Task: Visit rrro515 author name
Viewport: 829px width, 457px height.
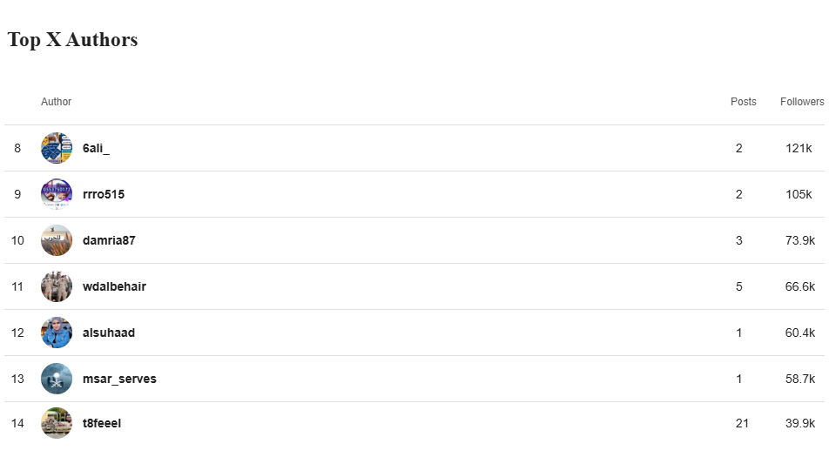Action: (x=104, y=194)
